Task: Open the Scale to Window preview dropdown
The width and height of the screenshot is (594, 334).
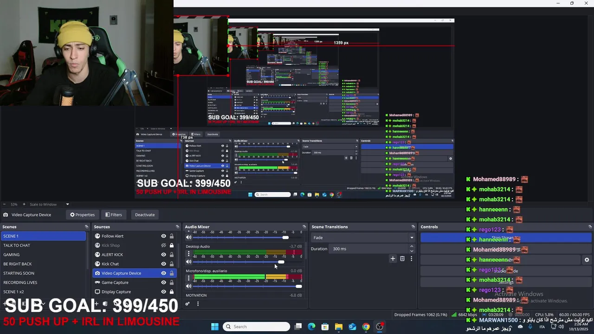Action: (67, 204)
